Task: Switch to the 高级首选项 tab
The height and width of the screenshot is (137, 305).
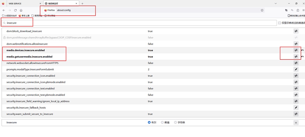Action: (x=61, y=3)
